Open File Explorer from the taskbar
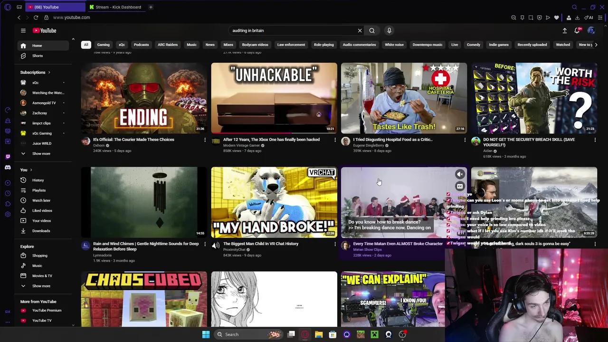This screenshot has height=342, width=608. [319, 334]
